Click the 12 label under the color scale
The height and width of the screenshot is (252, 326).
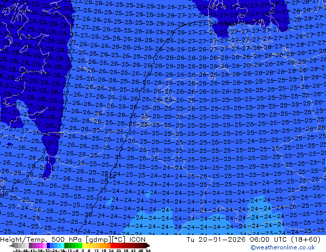pyautogui.click(x=97, y=251)
